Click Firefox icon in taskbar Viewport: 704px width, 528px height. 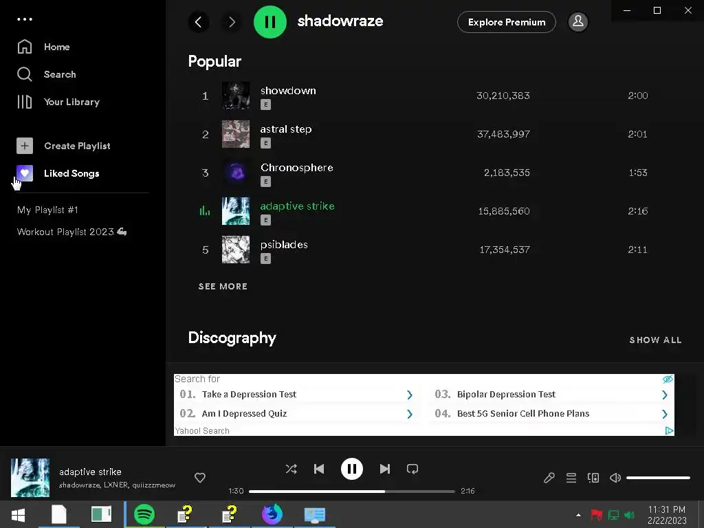tap(272, 514)
